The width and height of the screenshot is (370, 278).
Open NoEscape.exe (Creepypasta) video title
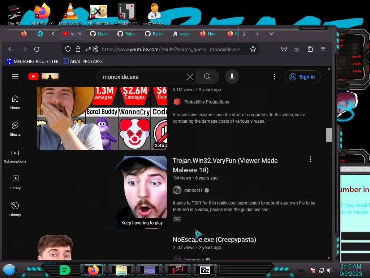tap(214, 240)
